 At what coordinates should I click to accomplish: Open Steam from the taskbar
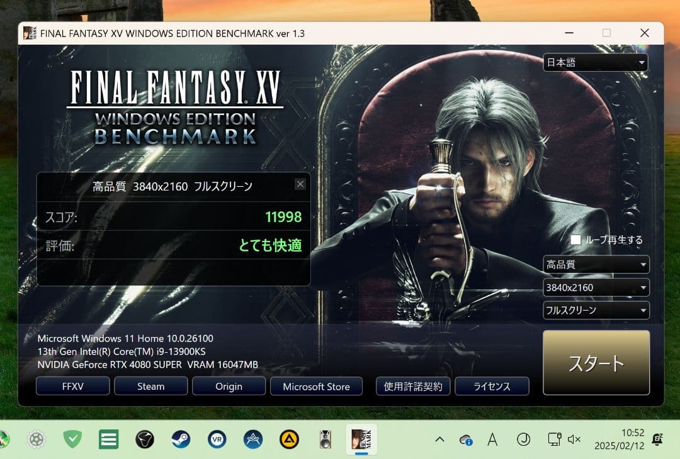pyautogui.click(x=181, y=439)
